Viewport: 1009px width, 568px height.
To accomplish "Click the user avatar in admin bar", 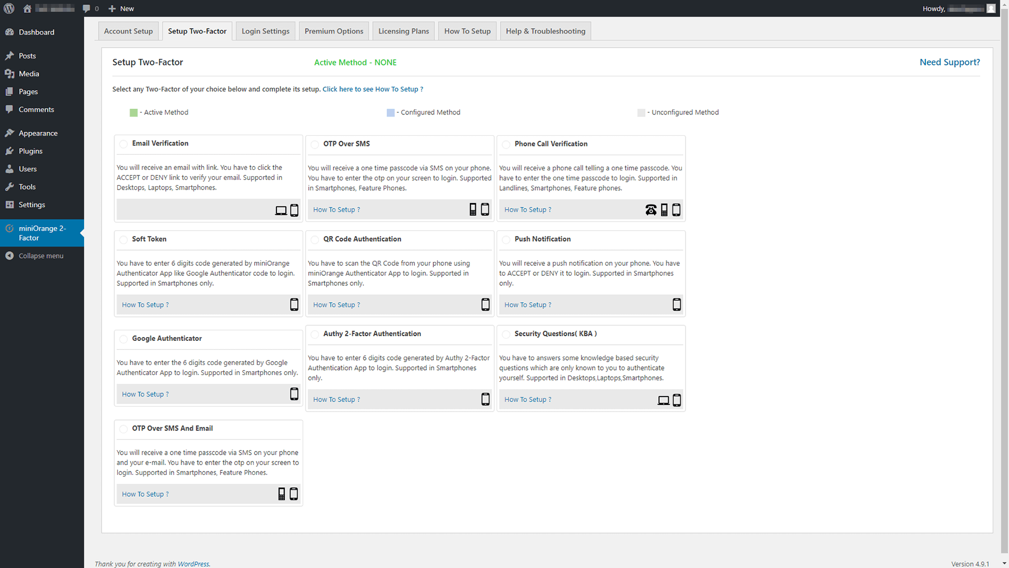I will pos(991,8).
